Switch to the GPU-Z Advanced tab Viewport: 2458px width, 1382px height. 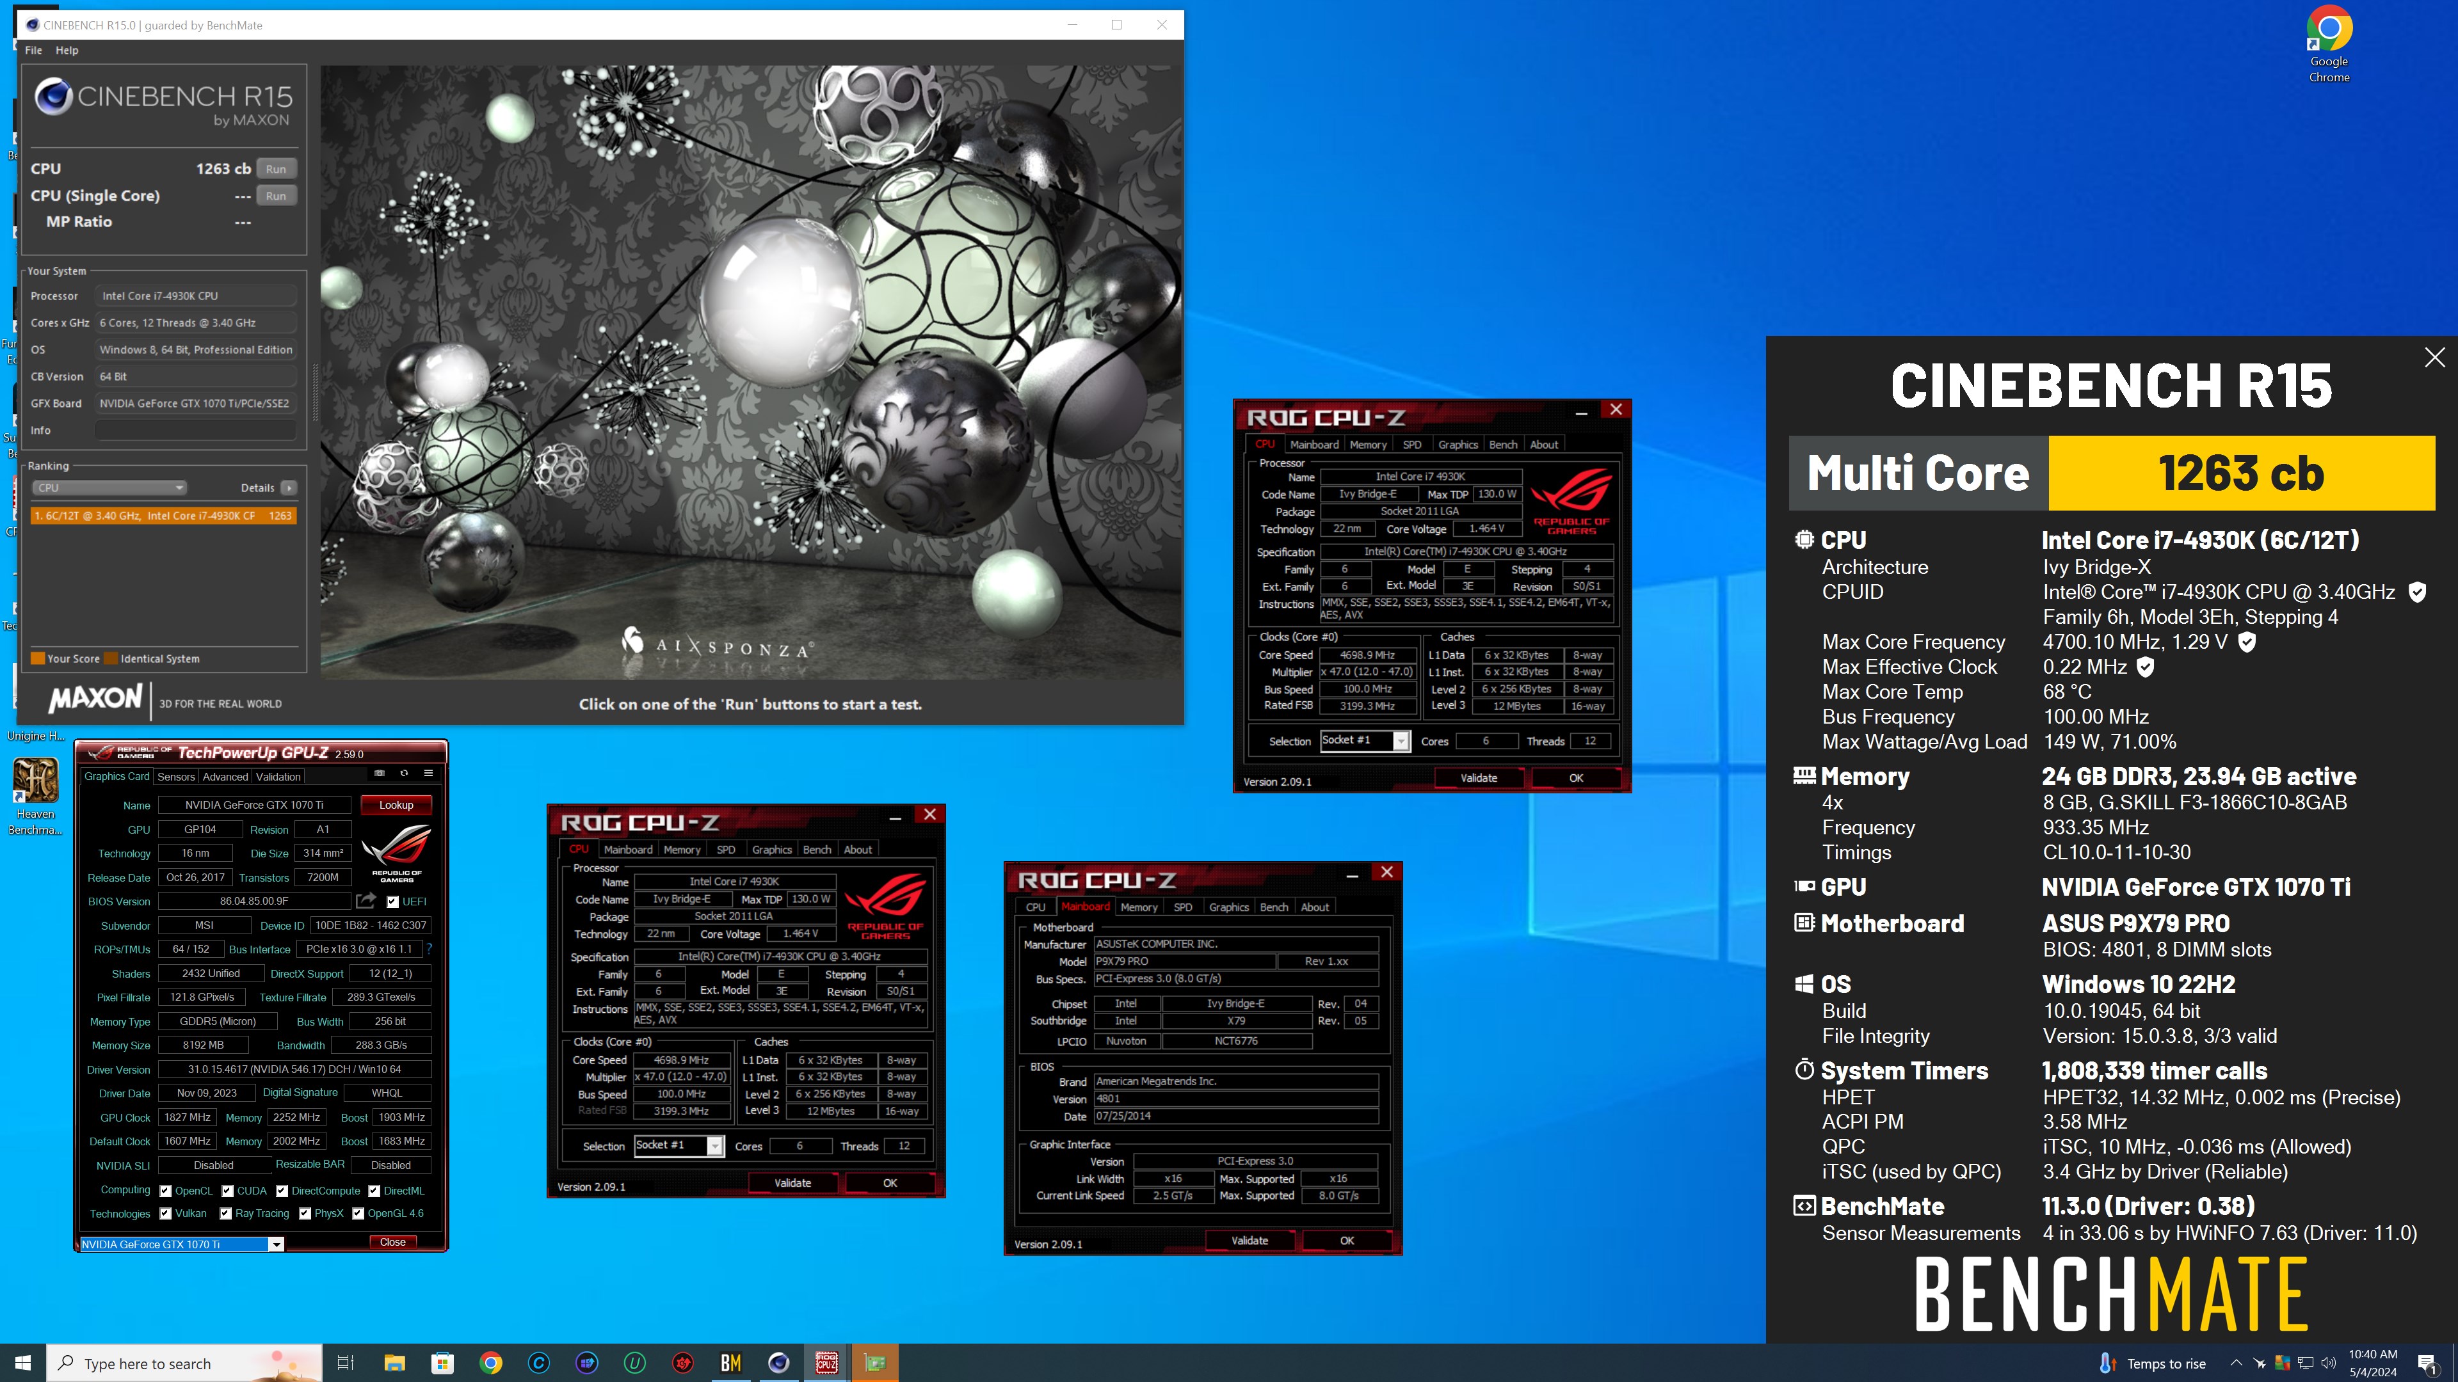[x=225, y=776]
